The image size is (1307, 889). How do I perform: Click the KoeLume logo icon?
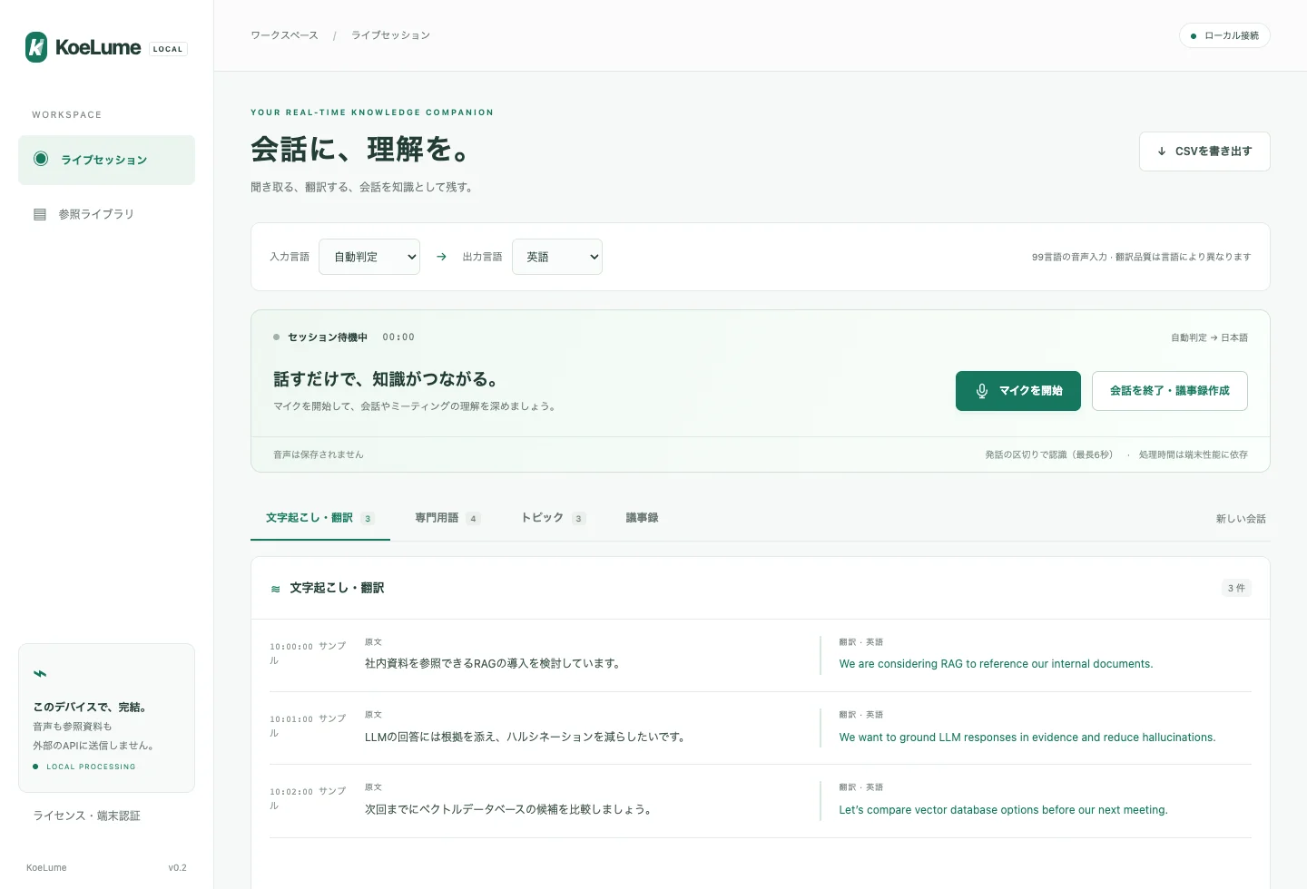[36, 47]
